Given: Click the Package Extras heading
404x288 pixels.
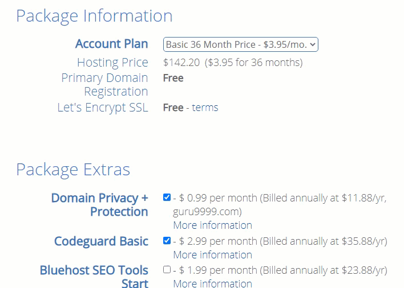Looking at the screenshot, I should (73, 170).
